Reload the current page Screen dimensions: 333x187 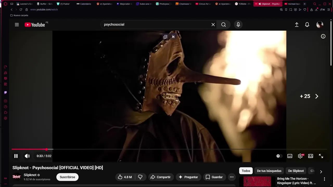click(x=21, y=10)
